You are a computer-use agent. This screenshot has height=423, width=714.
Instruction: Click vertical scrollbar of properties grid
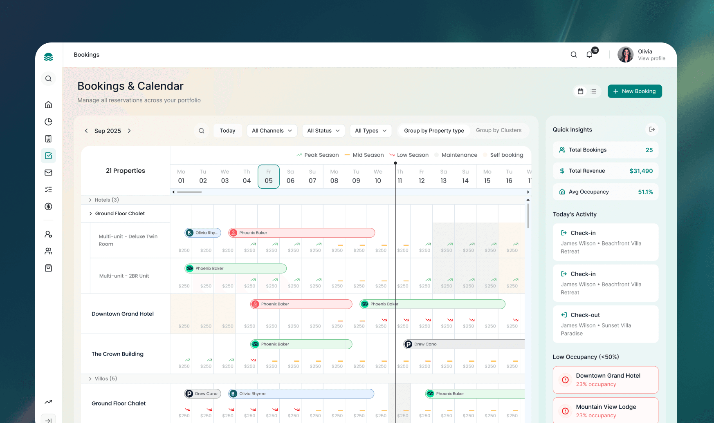tap(528, 216)
